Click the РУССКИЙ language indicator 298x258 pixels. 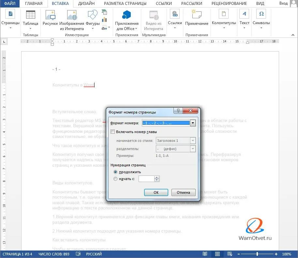[x=94, y=254]
